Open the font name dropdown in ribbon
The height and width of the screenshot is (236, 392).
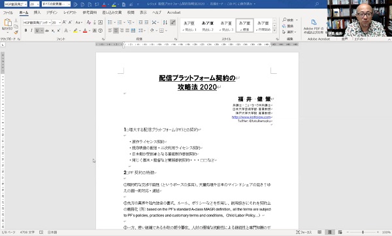[x=50, y=22]
